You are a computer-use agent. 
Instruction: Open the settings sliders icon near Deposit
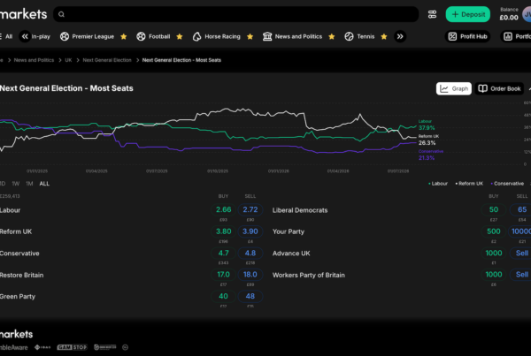[432, 14]
